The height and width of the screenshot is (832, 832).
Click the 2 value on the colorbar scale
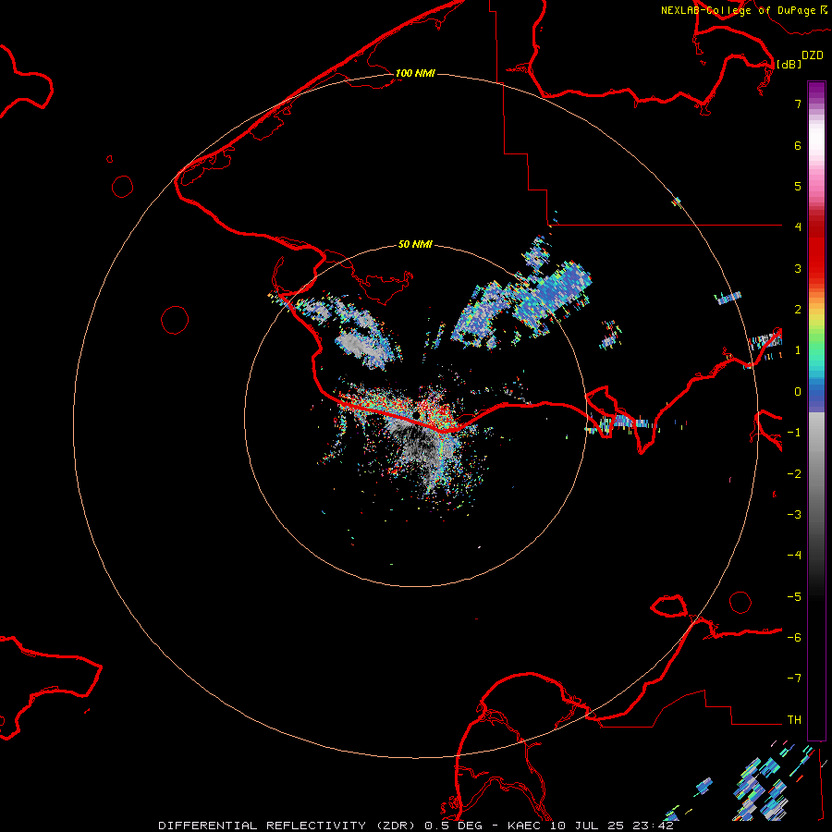[x=798, y=310]
